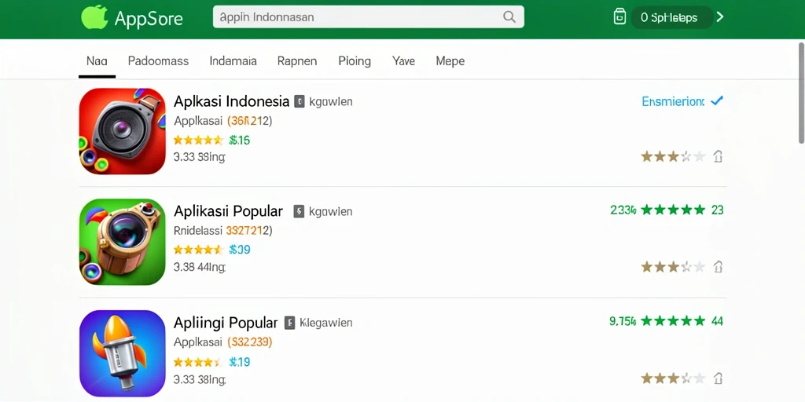
Task: Open the purple rocket app icon
Action: (122, 353)
